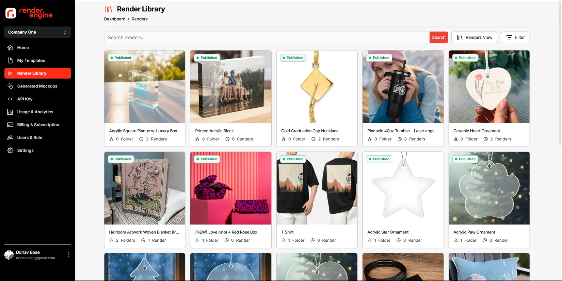Click the API Key code-brackets icon
Image resolution: width=562 pixels, height=281 pixels.
[10, 99]
